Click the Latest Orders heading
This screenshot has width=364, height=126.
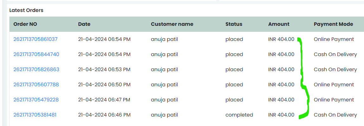point(26,10)
